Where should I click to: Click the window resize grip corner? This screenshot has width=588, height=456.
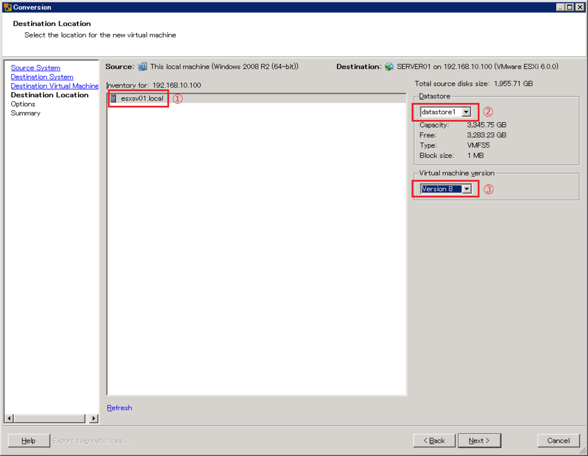[583, 451]
